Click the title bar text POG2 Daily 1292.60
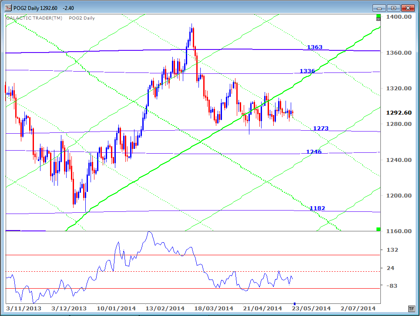Viewport: 420px width, 316px height. (35, 8)
